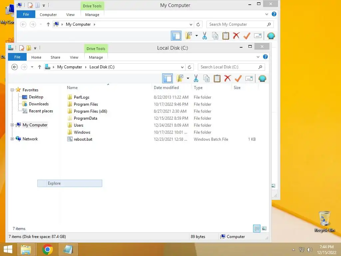Switch to Share ribbon tab
This screenshot has width=341, height=256.
coord(55,57)
